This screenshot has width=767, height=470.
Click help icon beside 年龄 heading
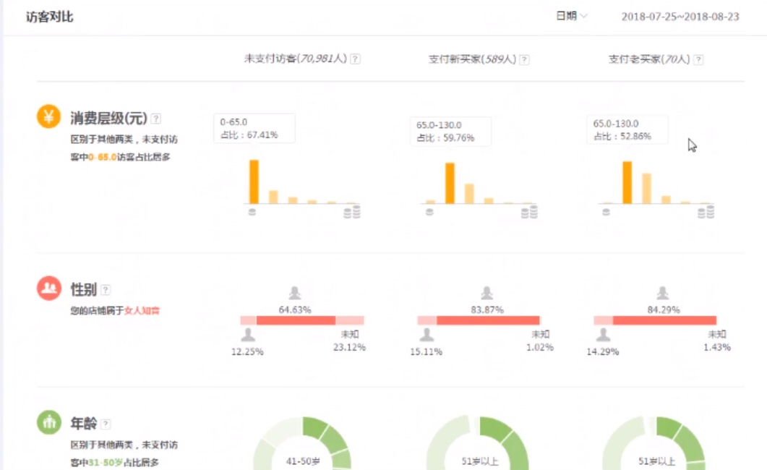(x=106, y=424)
